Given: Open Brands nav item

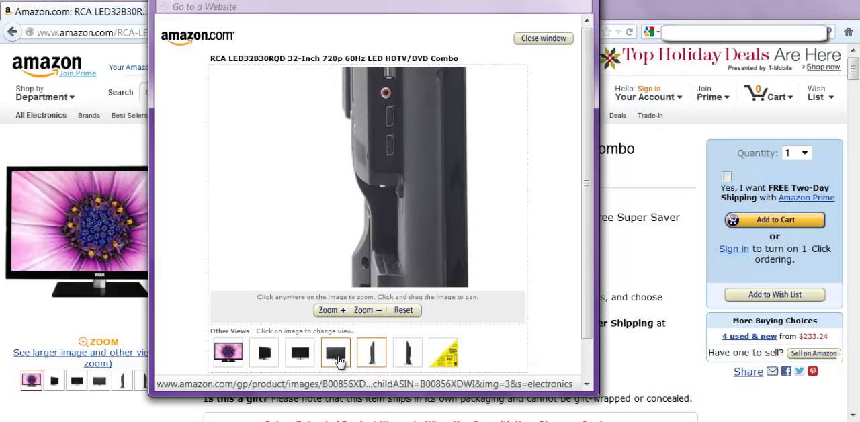Looking at the screenshot, I should point(89,116).
